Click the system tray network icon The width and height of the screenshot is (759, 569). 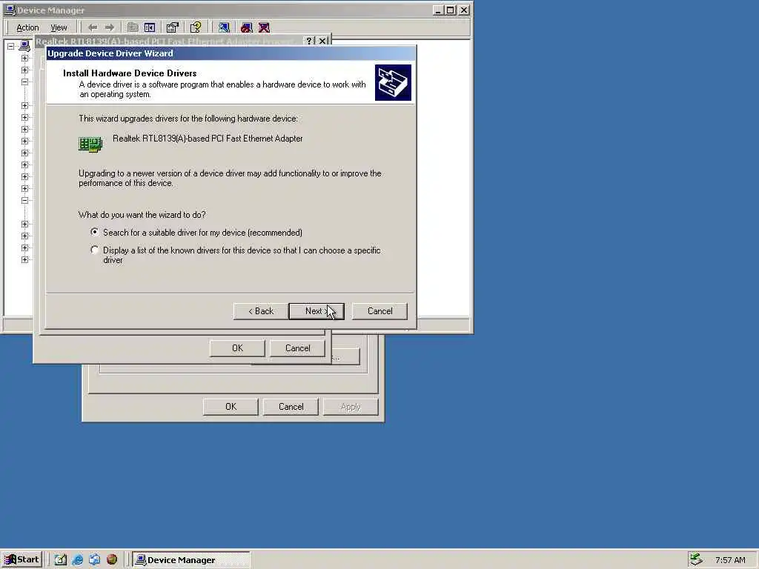696,559
